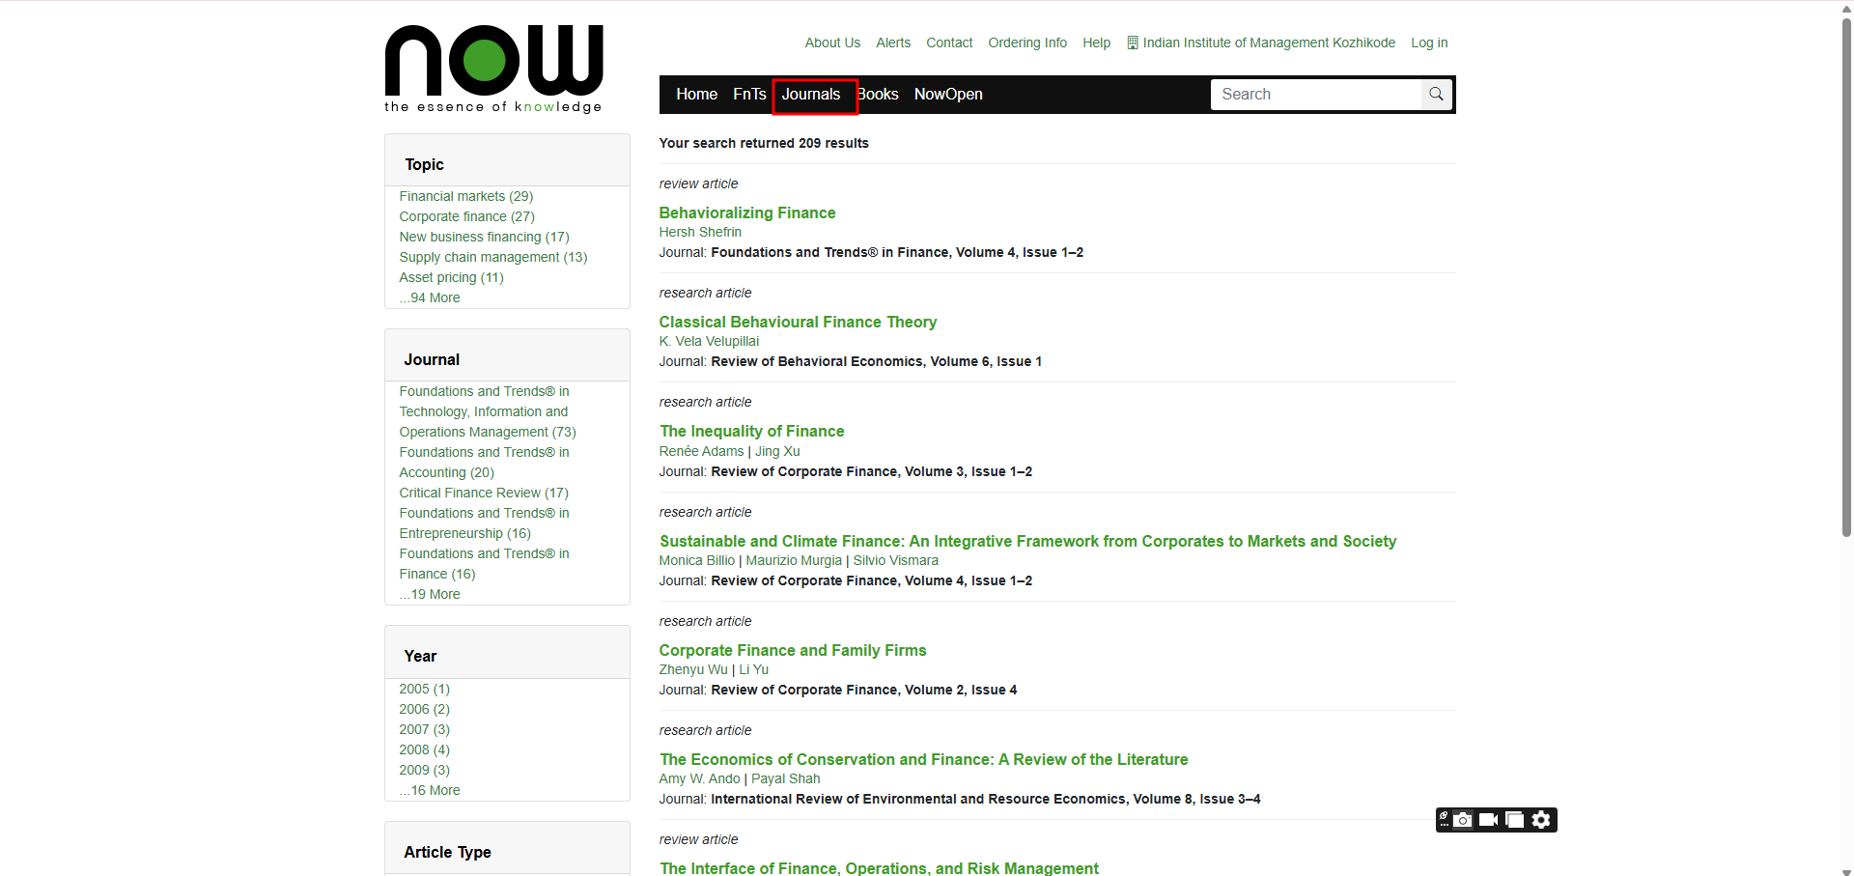This screenshot has width=1854, height=876.
Task: Filter by Financial markets (29) topic
Action: (x=465, y=196)
